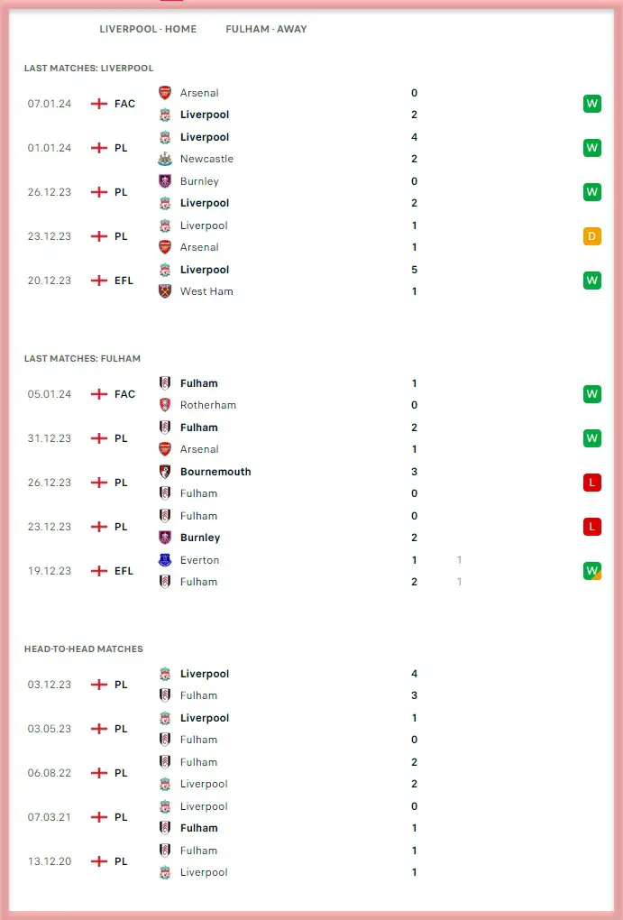This screenshot has height=920, width=623.
Task: Select the 03.12.23 head-to-head match date
Action: tap(49, 685)
